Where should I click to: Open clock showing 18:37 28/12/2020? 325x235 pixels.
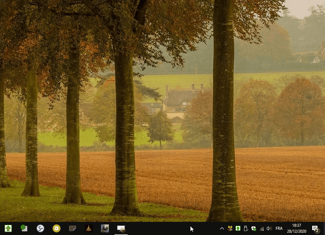pos(297,228)
